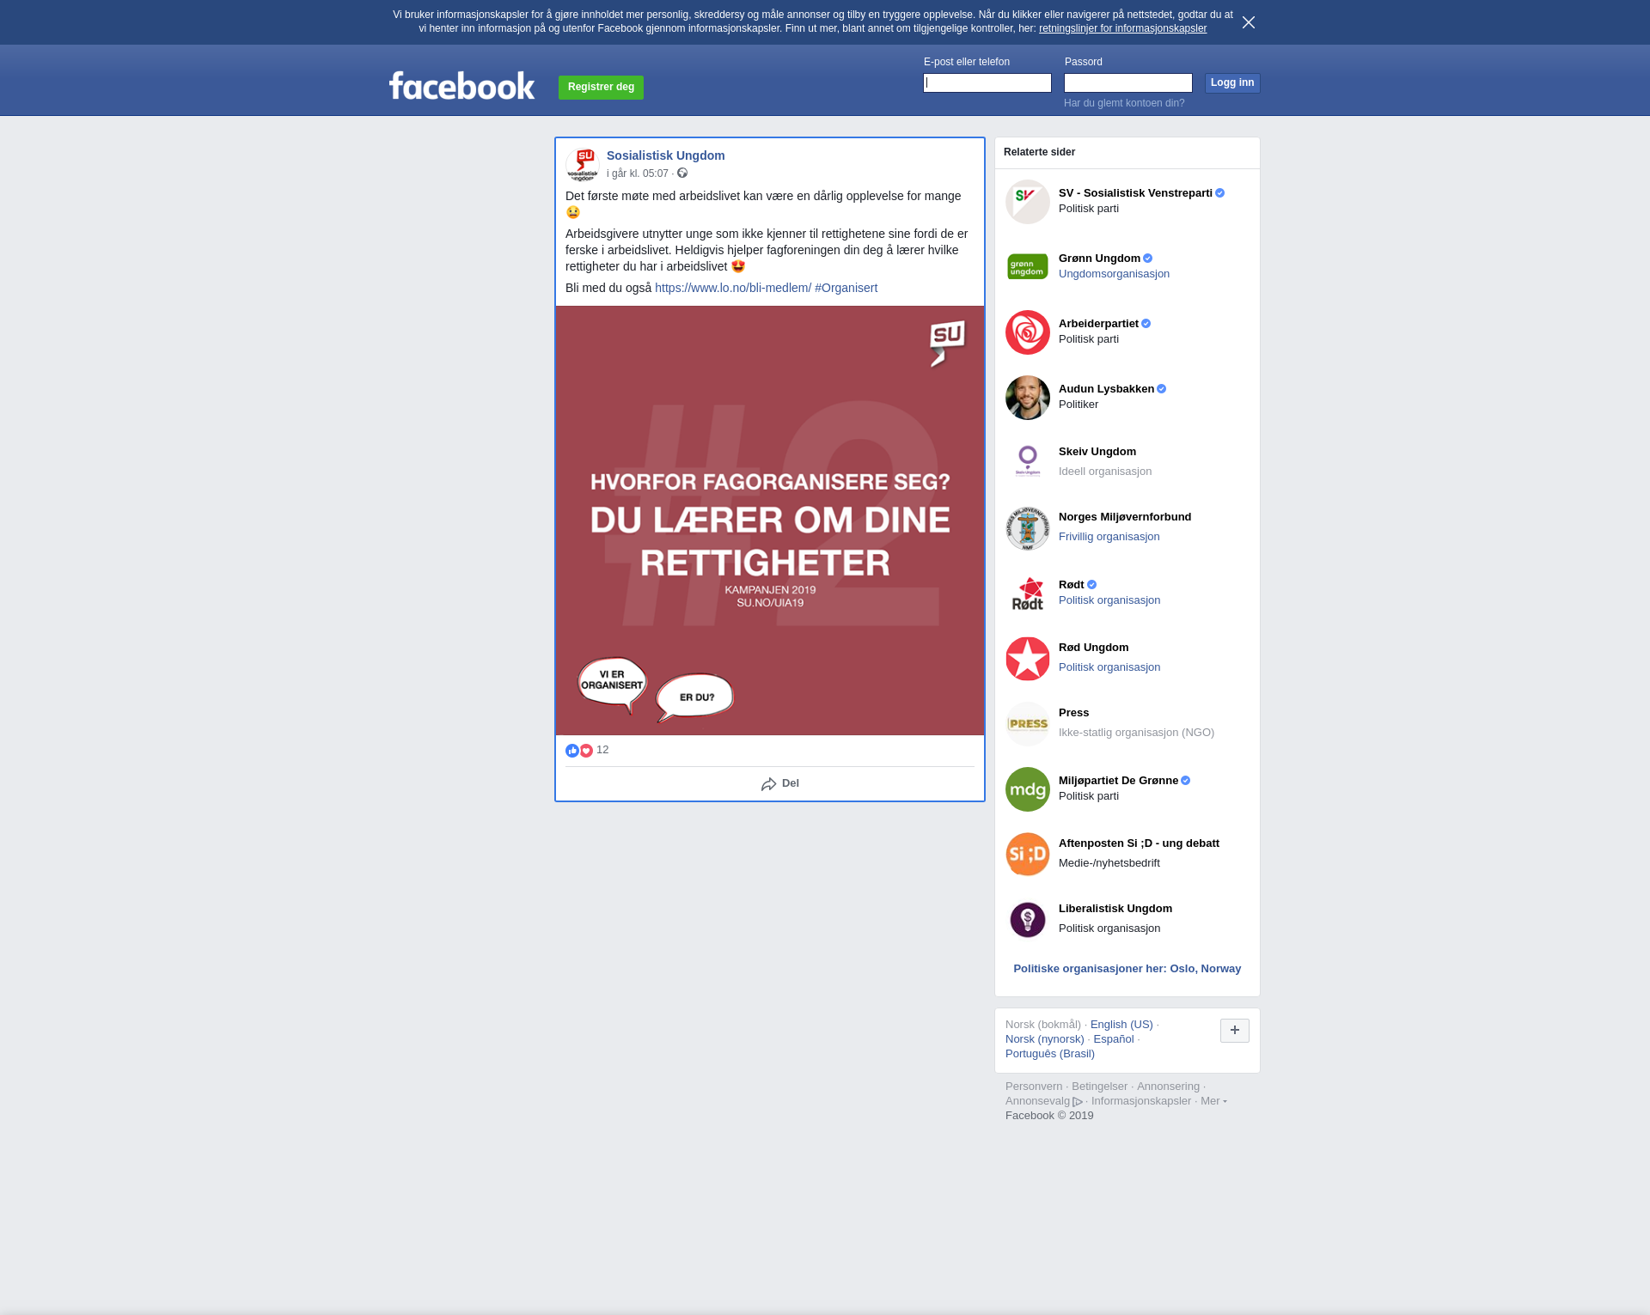This screenshot has width=1650, height=1315.
Task: Open Sosialistisk Ungdom profile picture
Action: (x=583, y=164)
